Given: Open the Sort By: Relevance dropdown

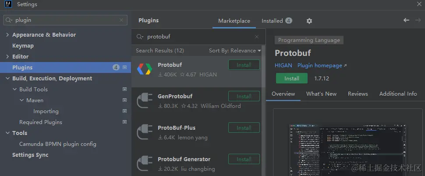Looking at the screenshot, I should (x=235, y=51).
